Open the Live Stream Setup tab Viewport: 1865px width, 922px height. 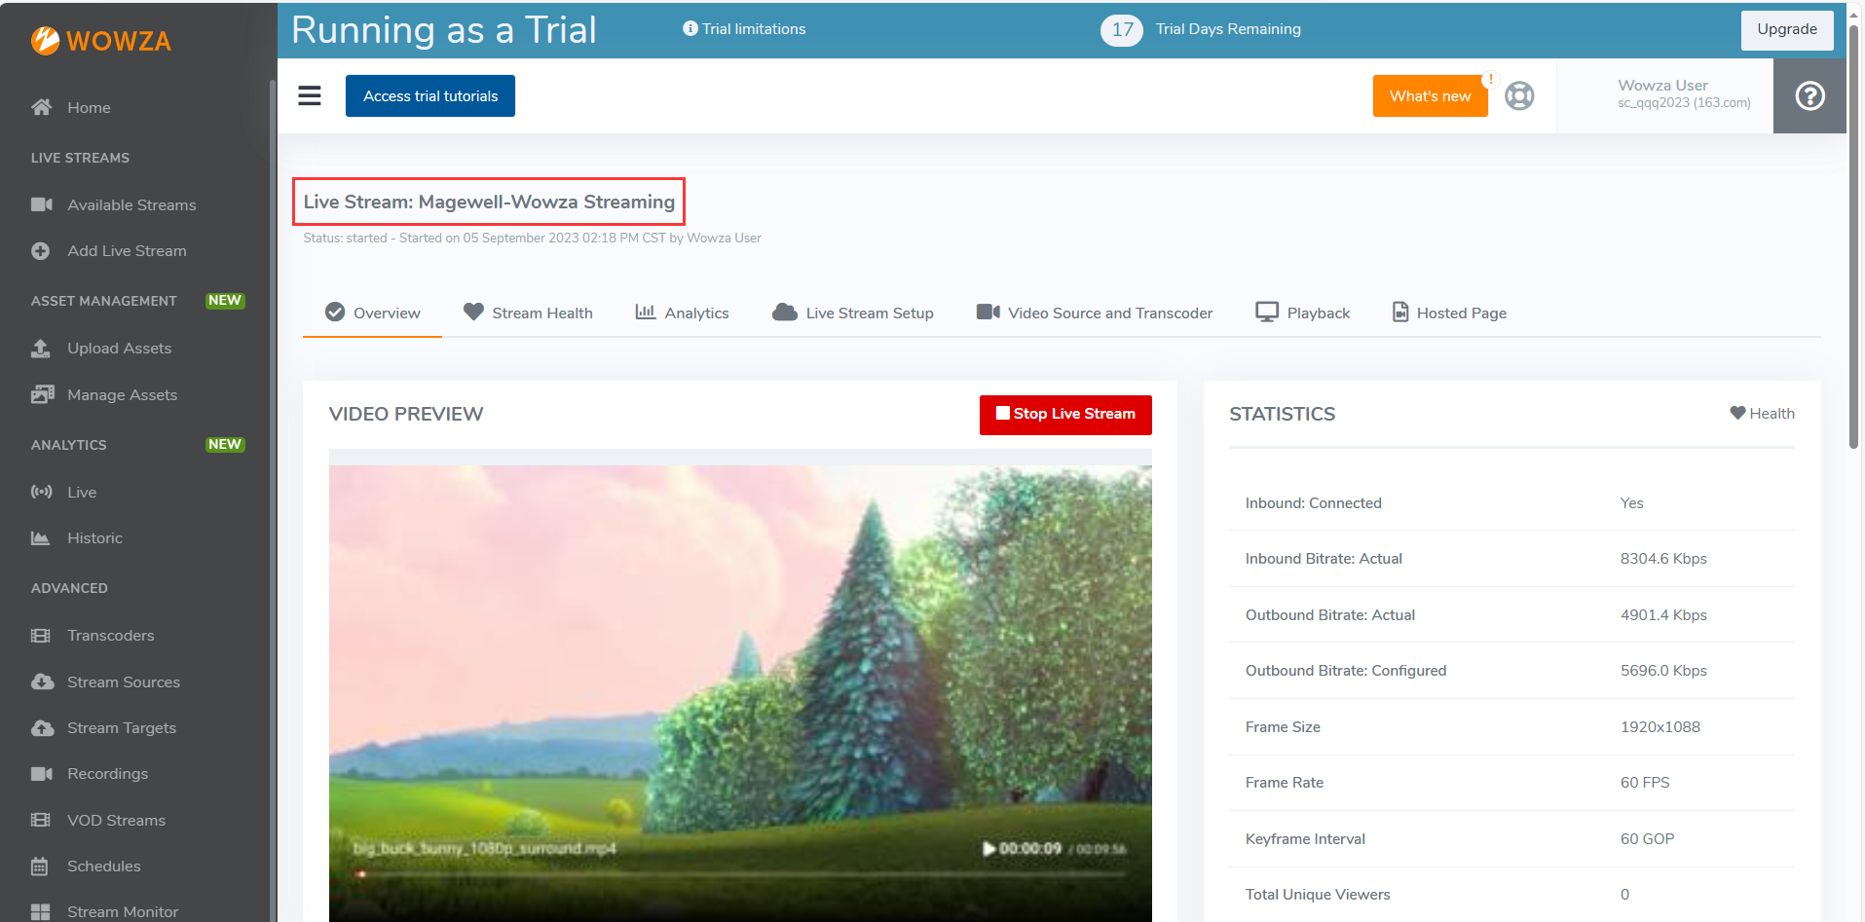coord(853,313)
